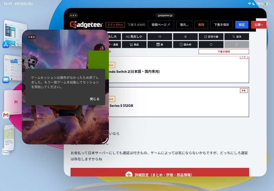Insert a 商品 product block
The height and width of the screenshot is (191, 274).
pos(134,45)
